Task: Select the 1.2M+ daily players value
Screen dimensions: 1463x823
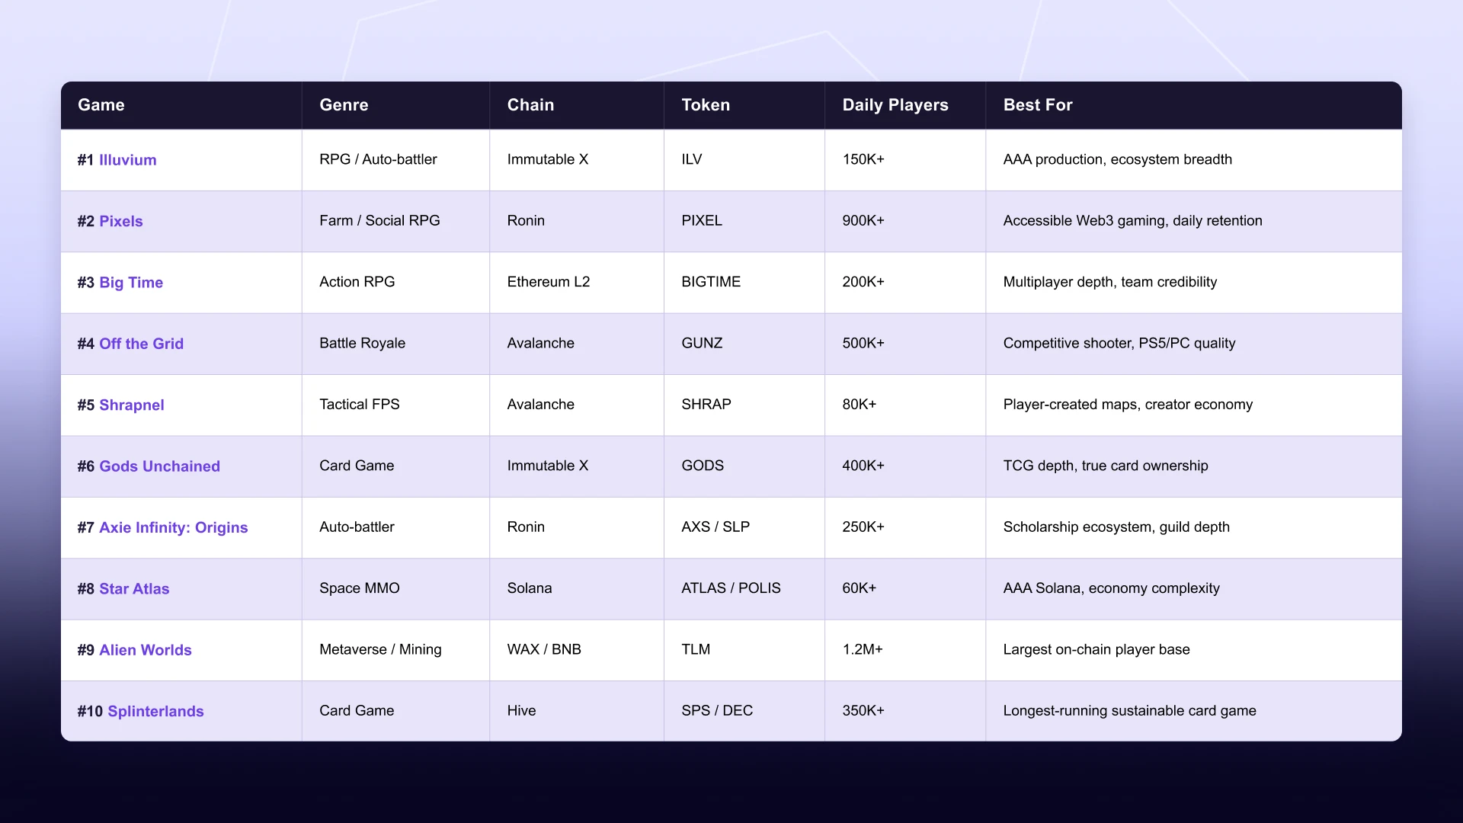Action: (863, 649)
